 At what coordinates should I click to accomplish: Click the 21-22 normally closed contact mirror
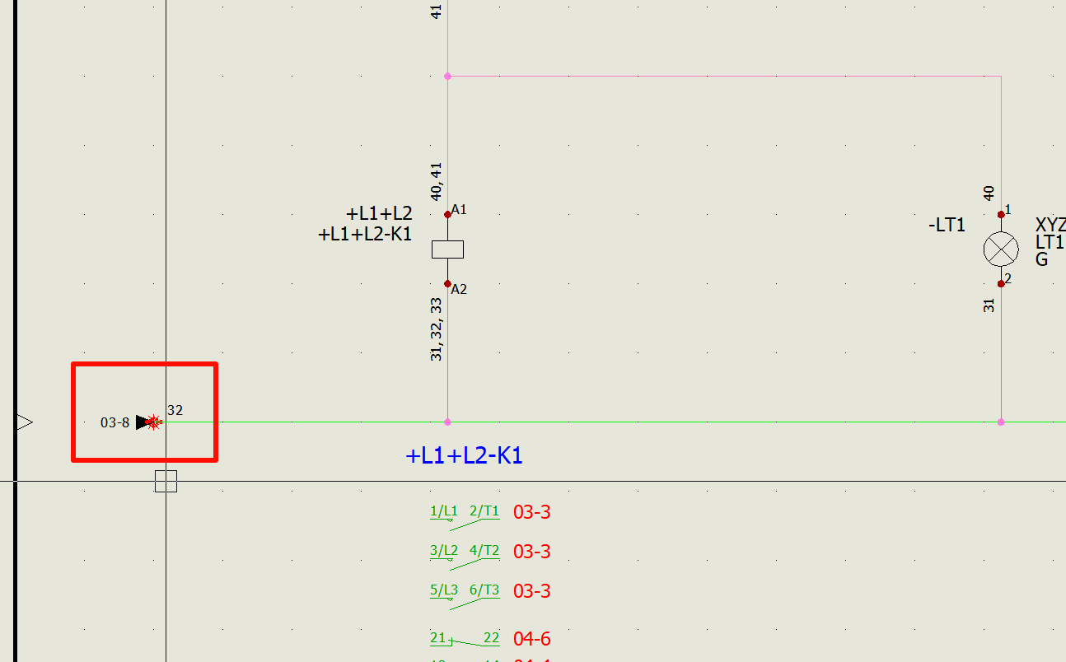tap(465, 640)
